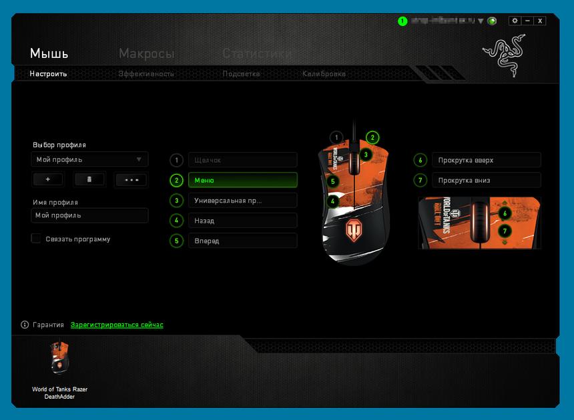Open the account dropdown arrow at top
The image size is (574, 420).
point(481,21)
